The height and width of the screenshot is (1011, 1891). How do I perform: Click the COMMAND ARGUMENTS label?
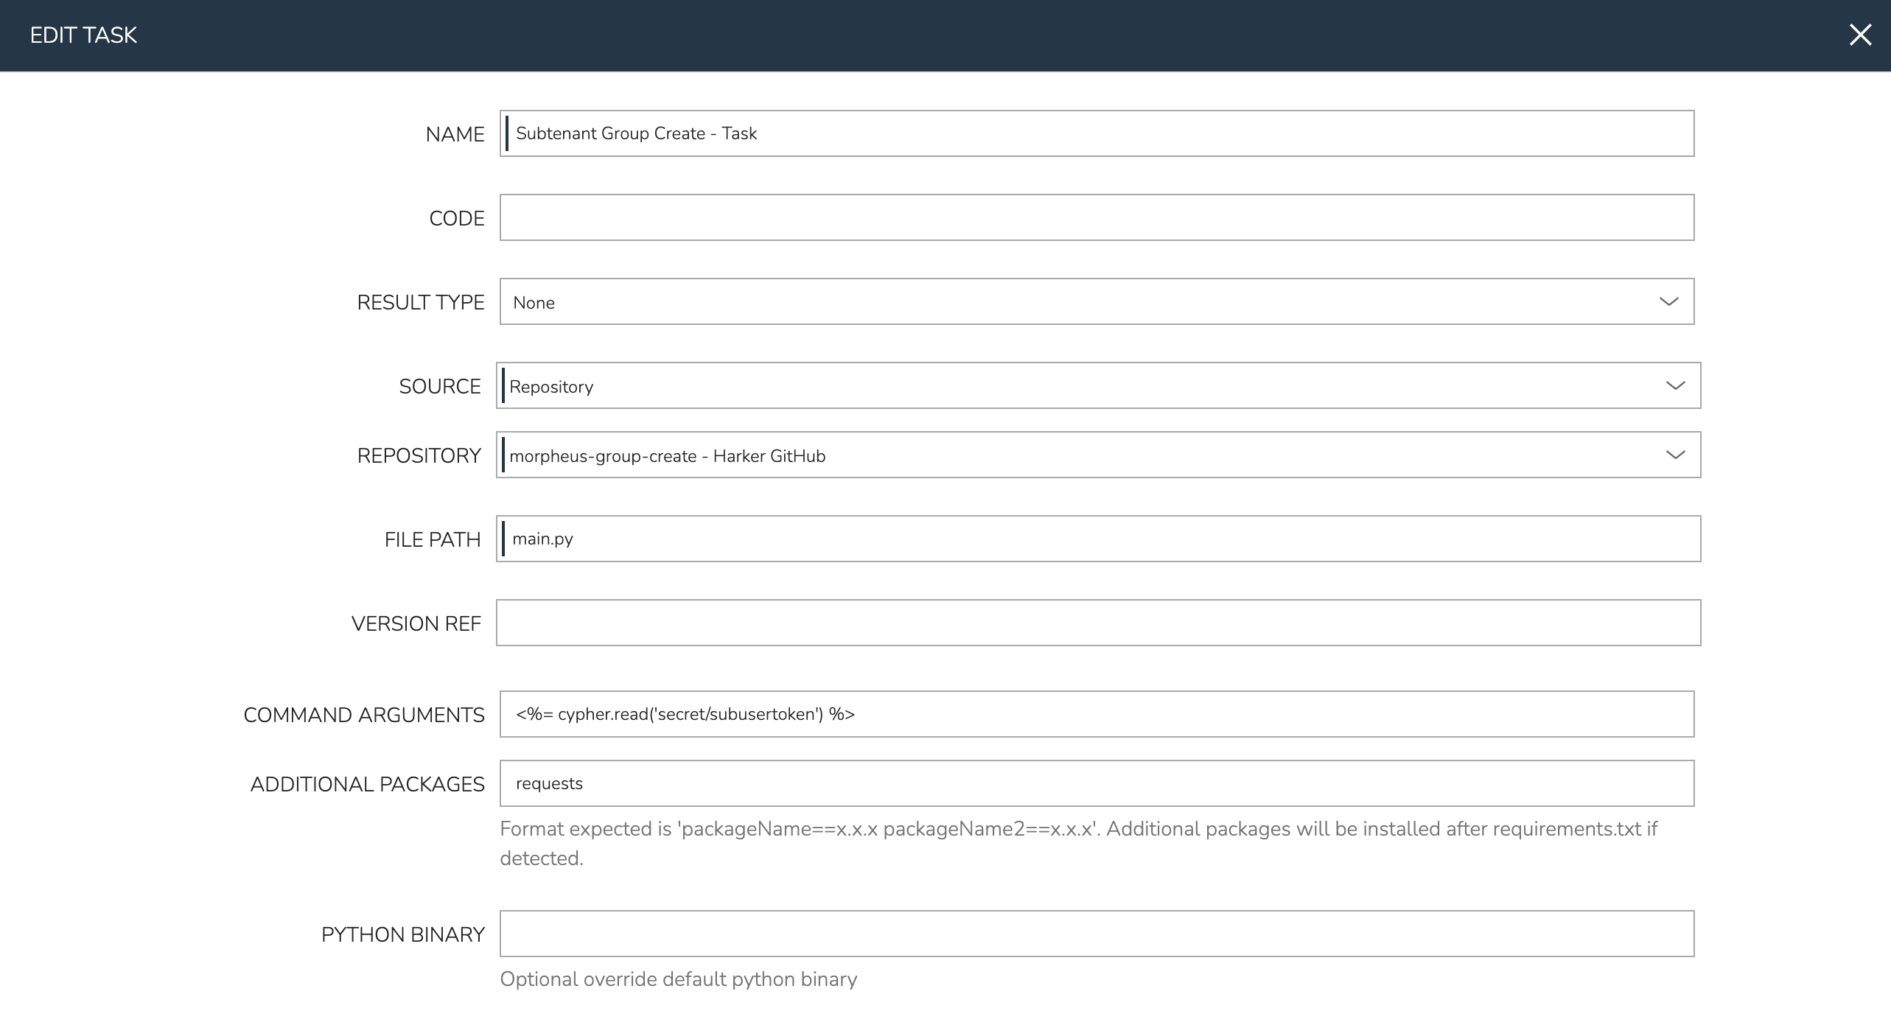(363, 715)
